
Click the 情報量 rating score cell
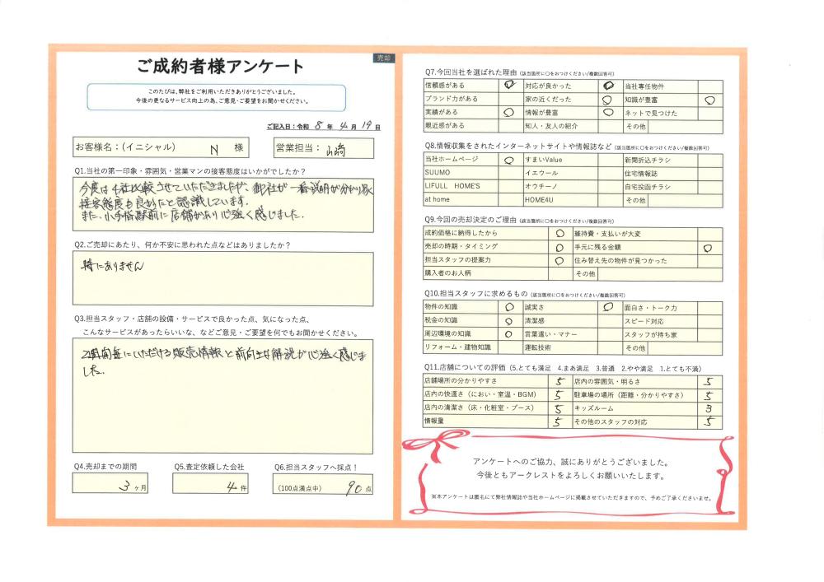(x=558, y=421)
